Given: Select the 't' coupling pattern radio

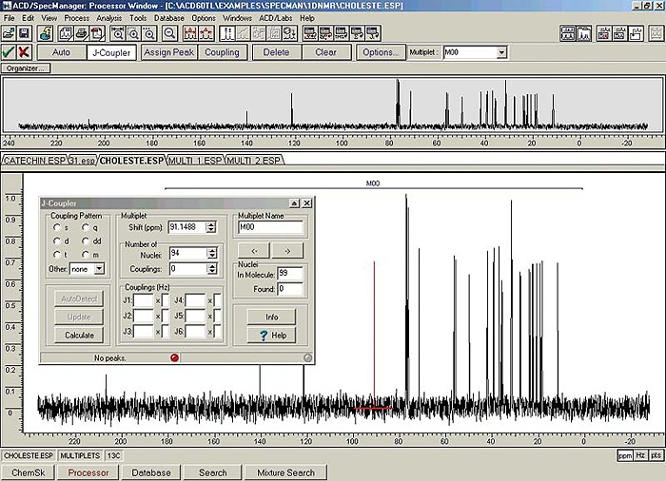Looking at the screenshot, I should tap(56, 255).
